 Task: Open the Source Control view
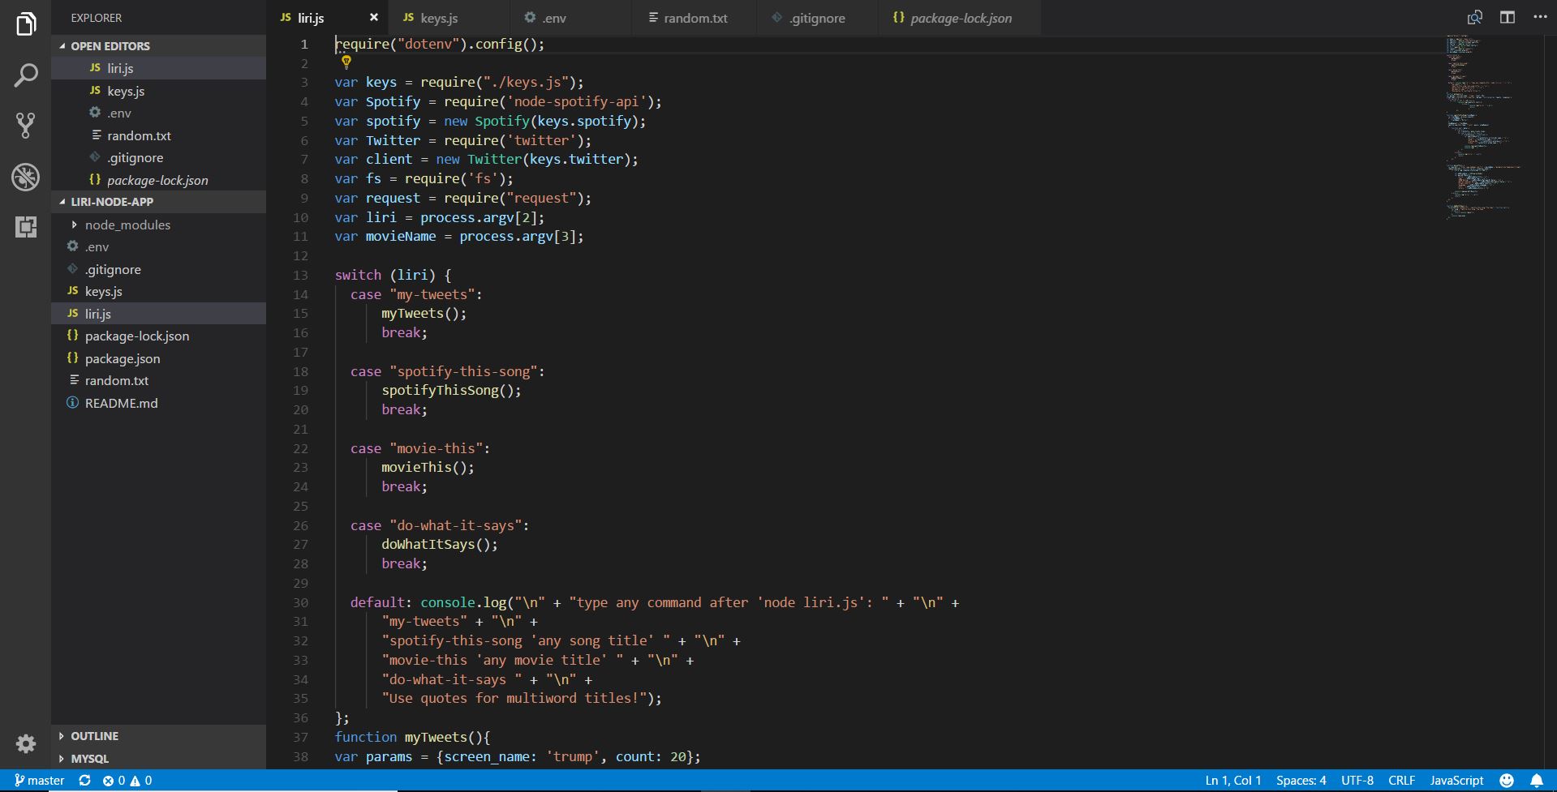(x=26, y=125)
